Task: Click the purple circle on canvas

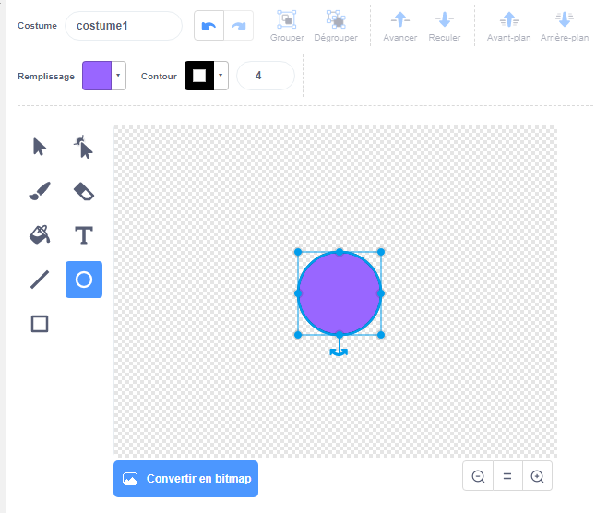Action: point(339,292)
